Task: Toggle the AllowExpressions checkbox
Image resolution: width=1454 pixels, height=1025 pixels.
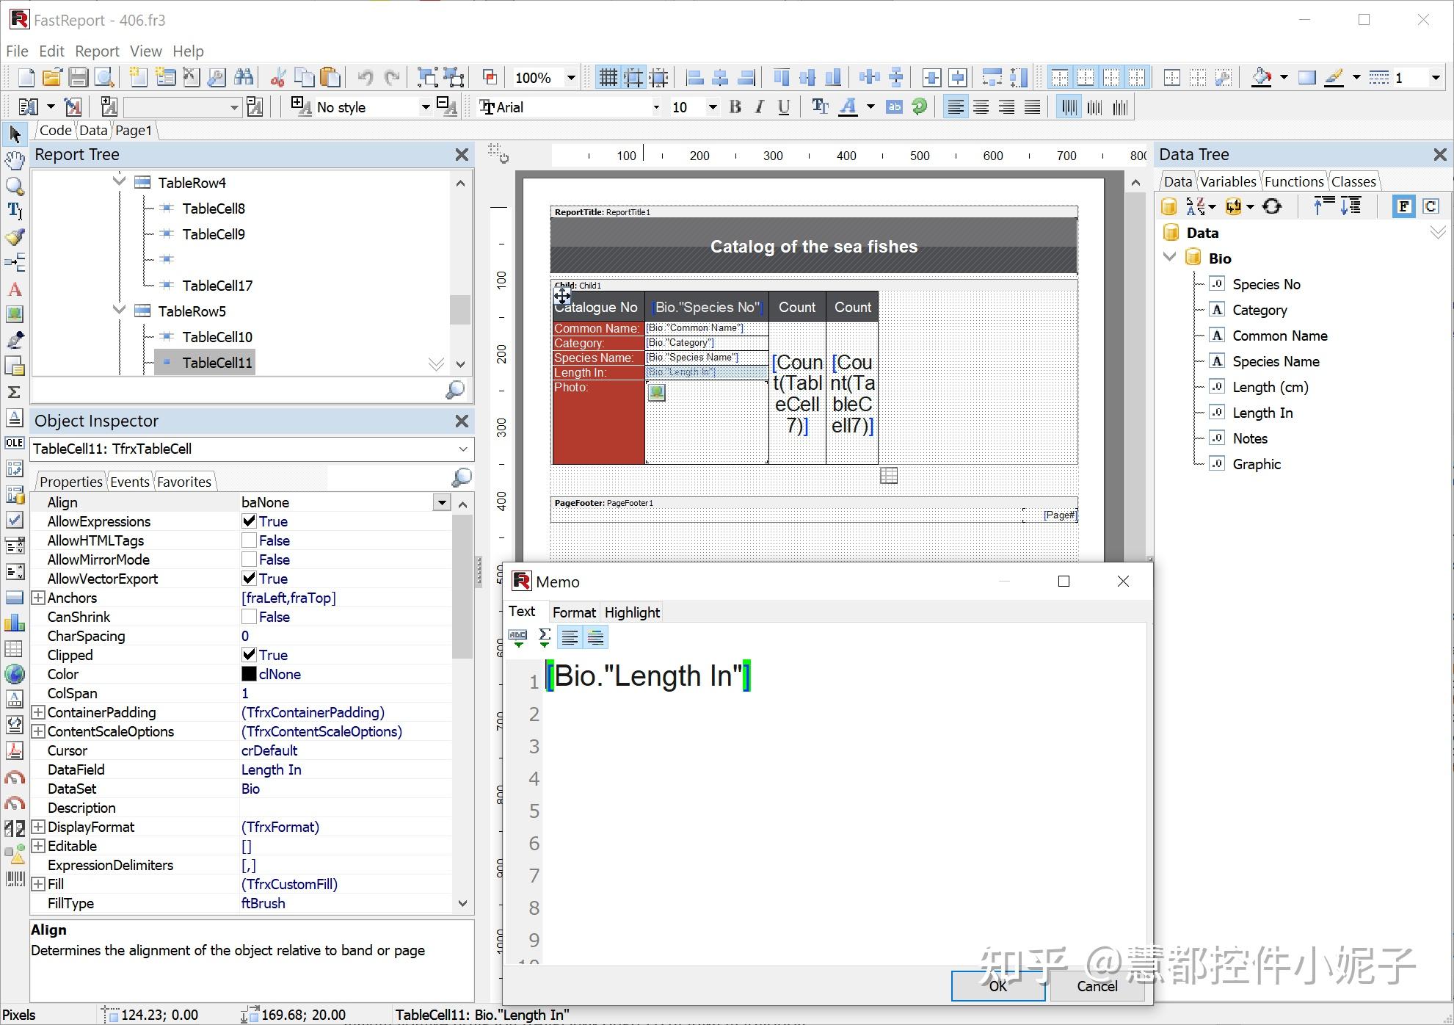Action: (249, 521)
